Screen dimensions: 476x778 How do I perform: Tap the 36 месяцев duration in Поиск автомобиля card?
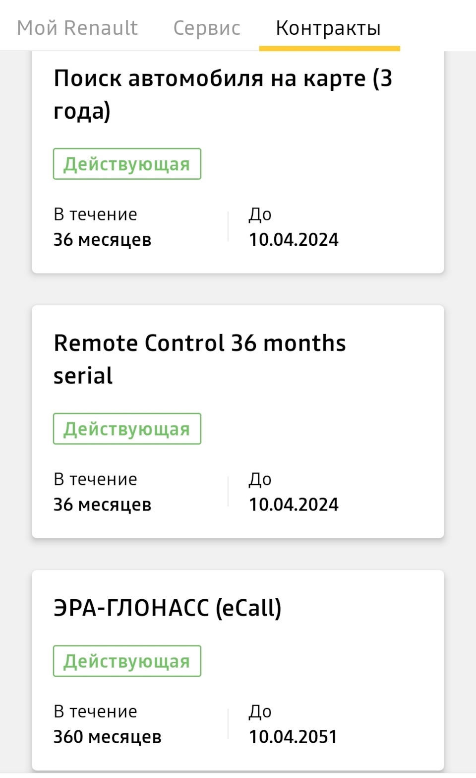tap(102, 240)
